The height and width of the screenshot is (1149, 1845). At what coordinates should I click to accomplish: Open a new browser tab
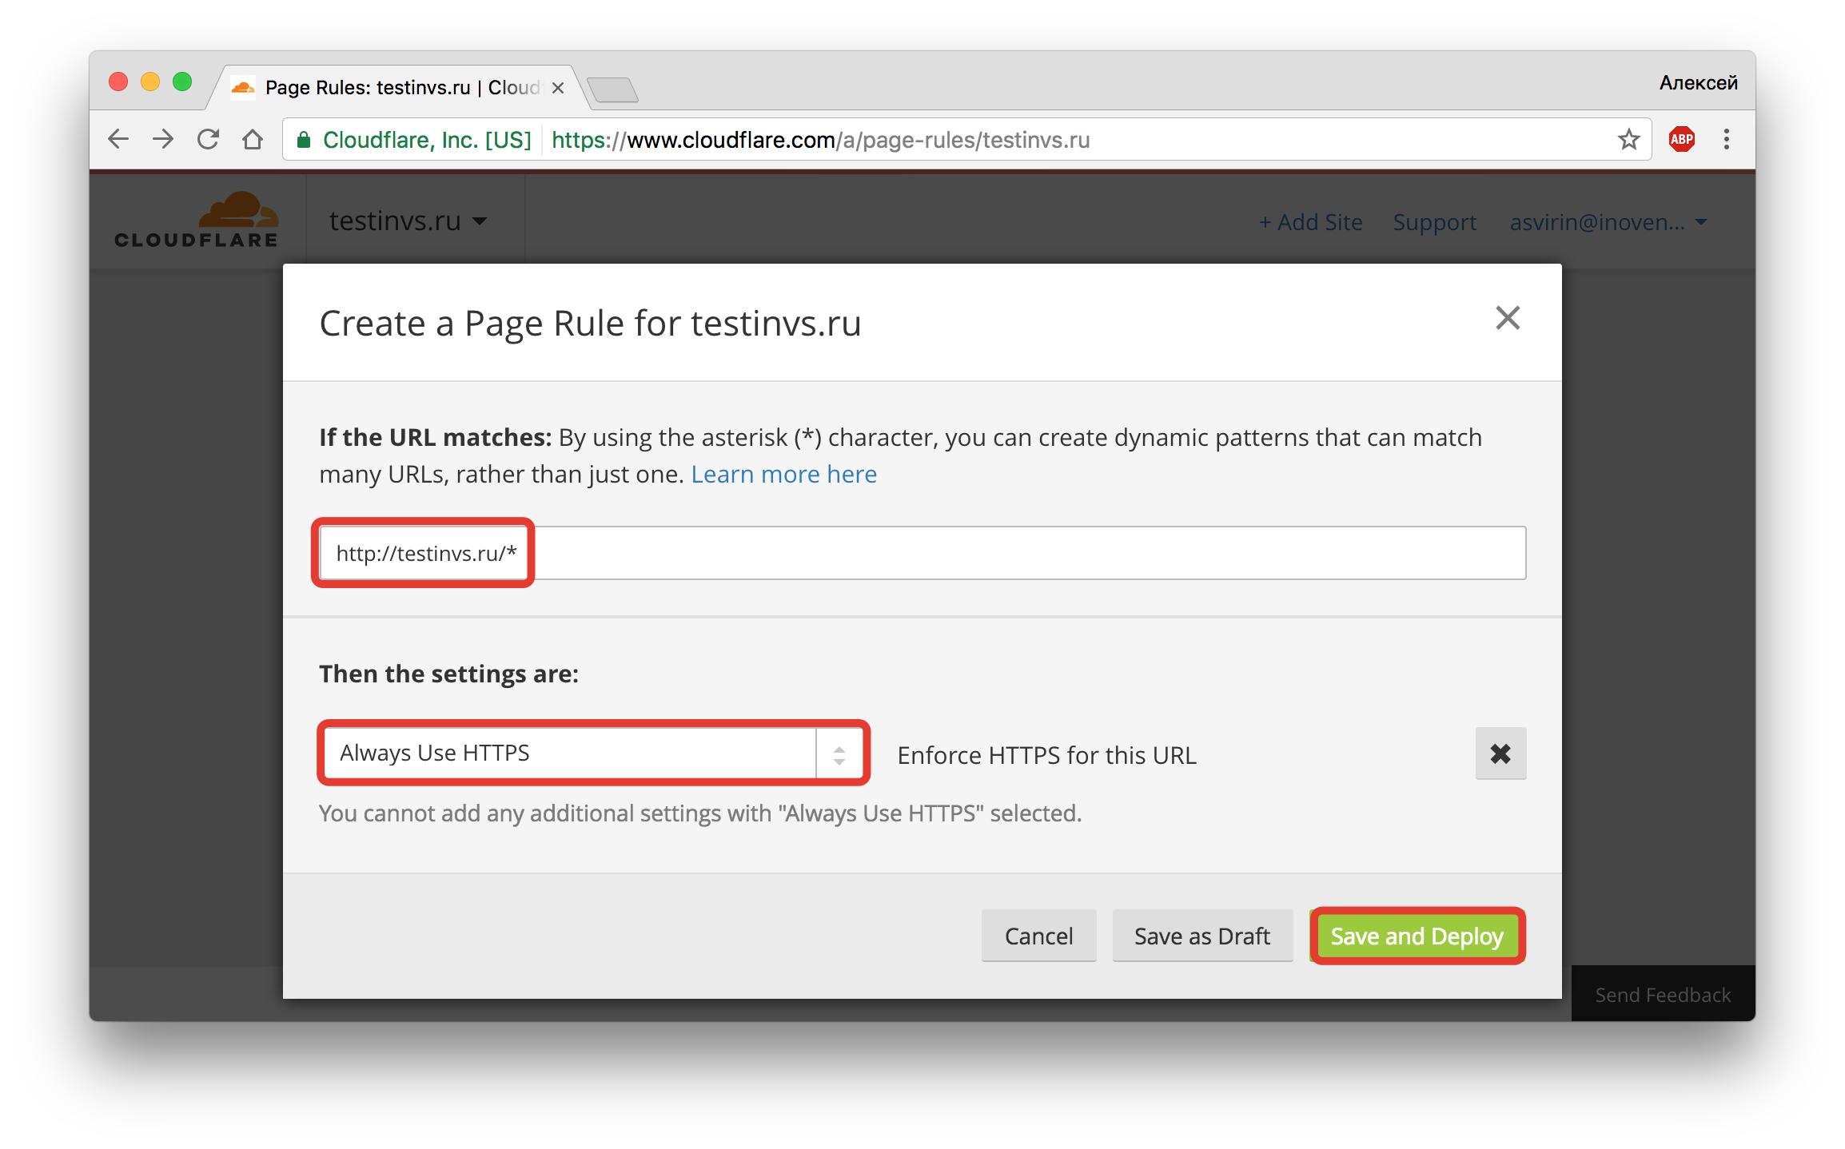tap(612, 89)
